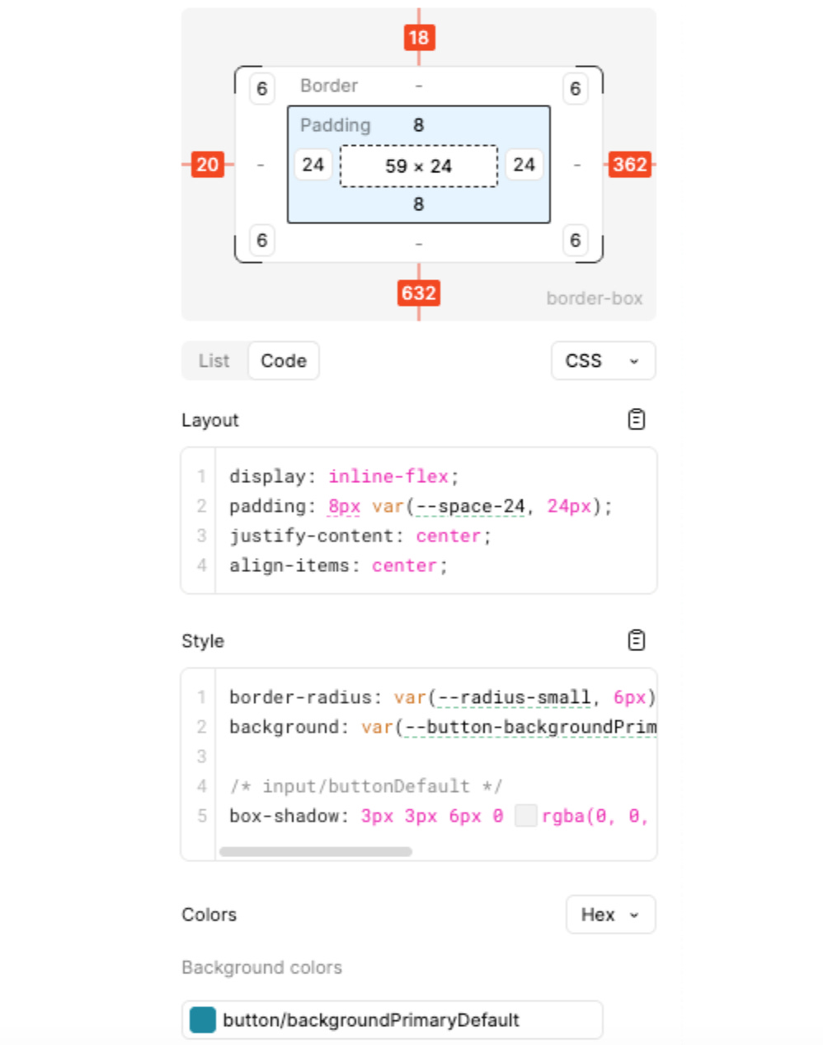Click the top-left corner radius 6

[262, 89]
